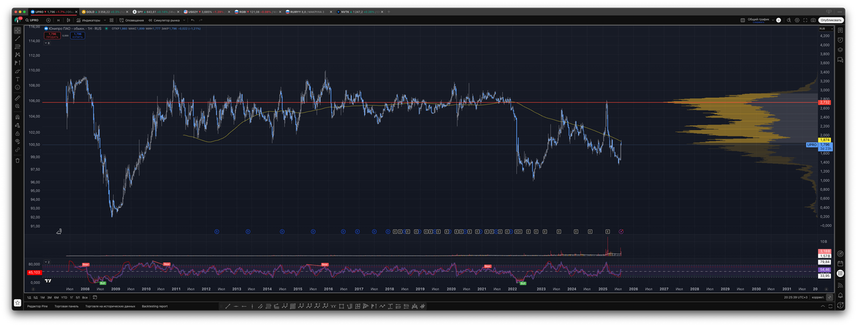Open the Редактор Pine tab
Screen dimensions: 857x326
(x=37, y=306)
